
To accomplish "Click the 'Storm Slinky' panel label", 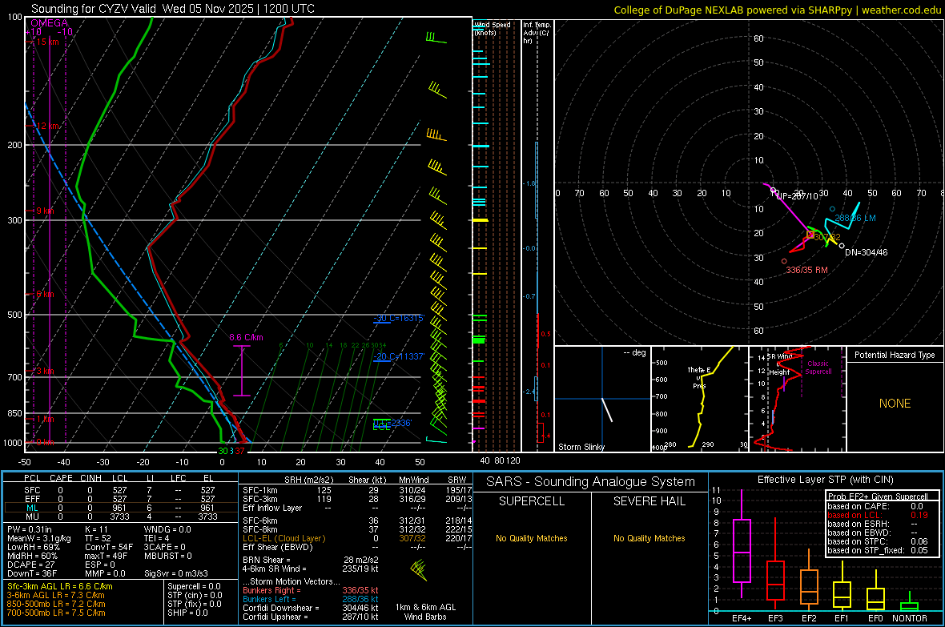I will coord(581,447).
